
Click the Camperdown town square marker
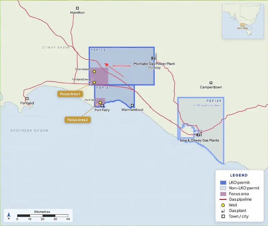[211, 83]
